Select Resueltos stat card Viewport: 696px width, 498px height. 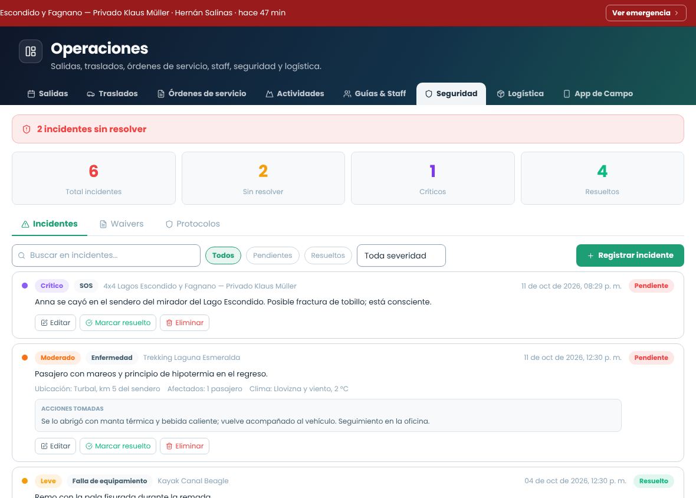point(602,178)
